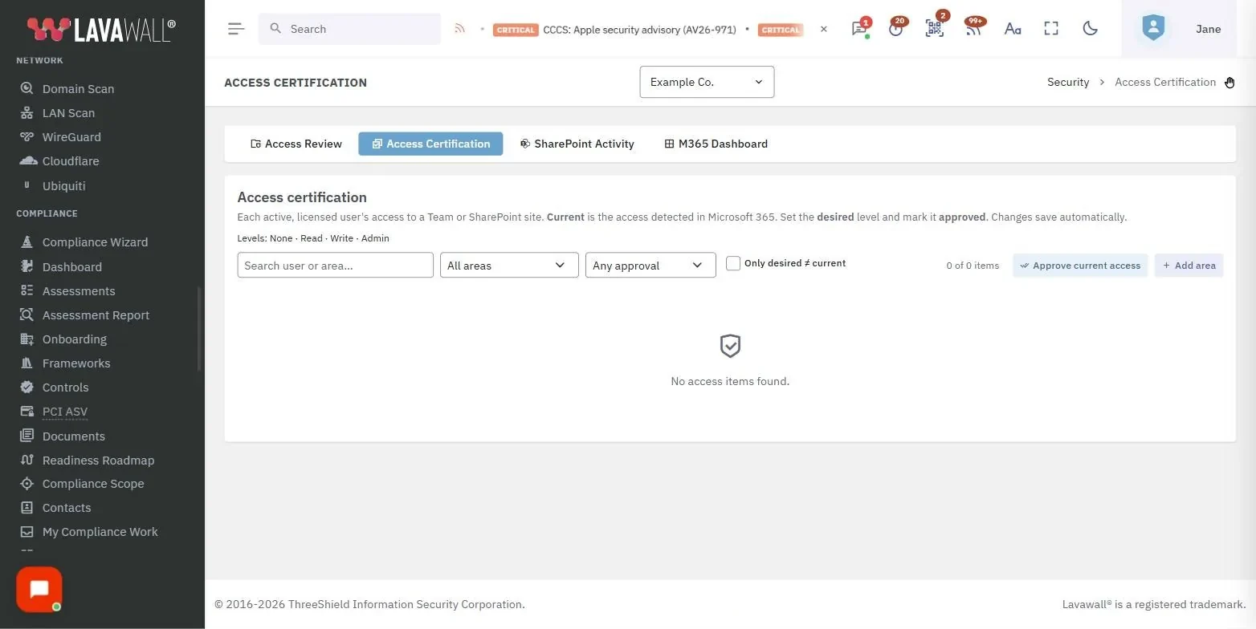Open Cloudflare in sidebar
The image size is (1256, 629).
71,161
